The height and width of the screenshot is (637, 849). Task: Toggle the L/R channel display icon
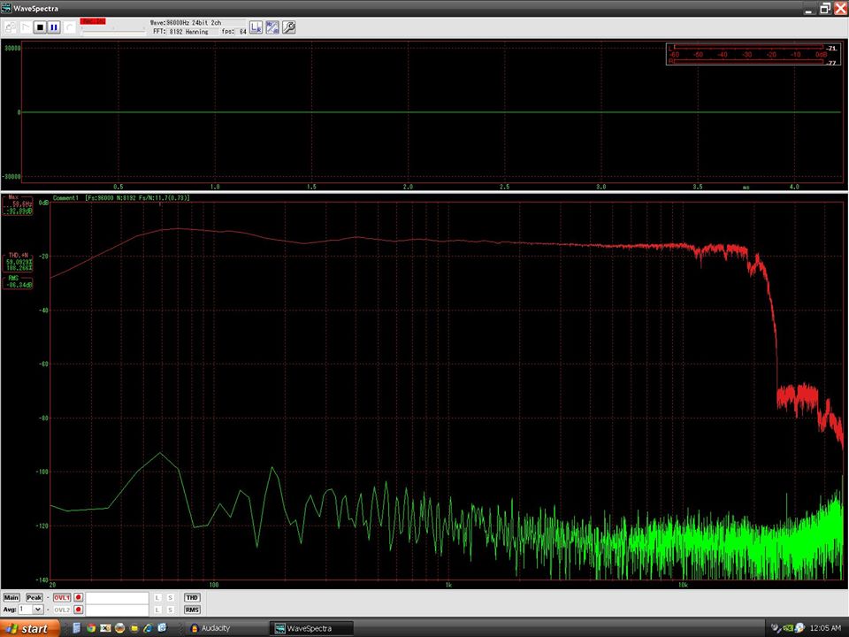pos(256,27)
